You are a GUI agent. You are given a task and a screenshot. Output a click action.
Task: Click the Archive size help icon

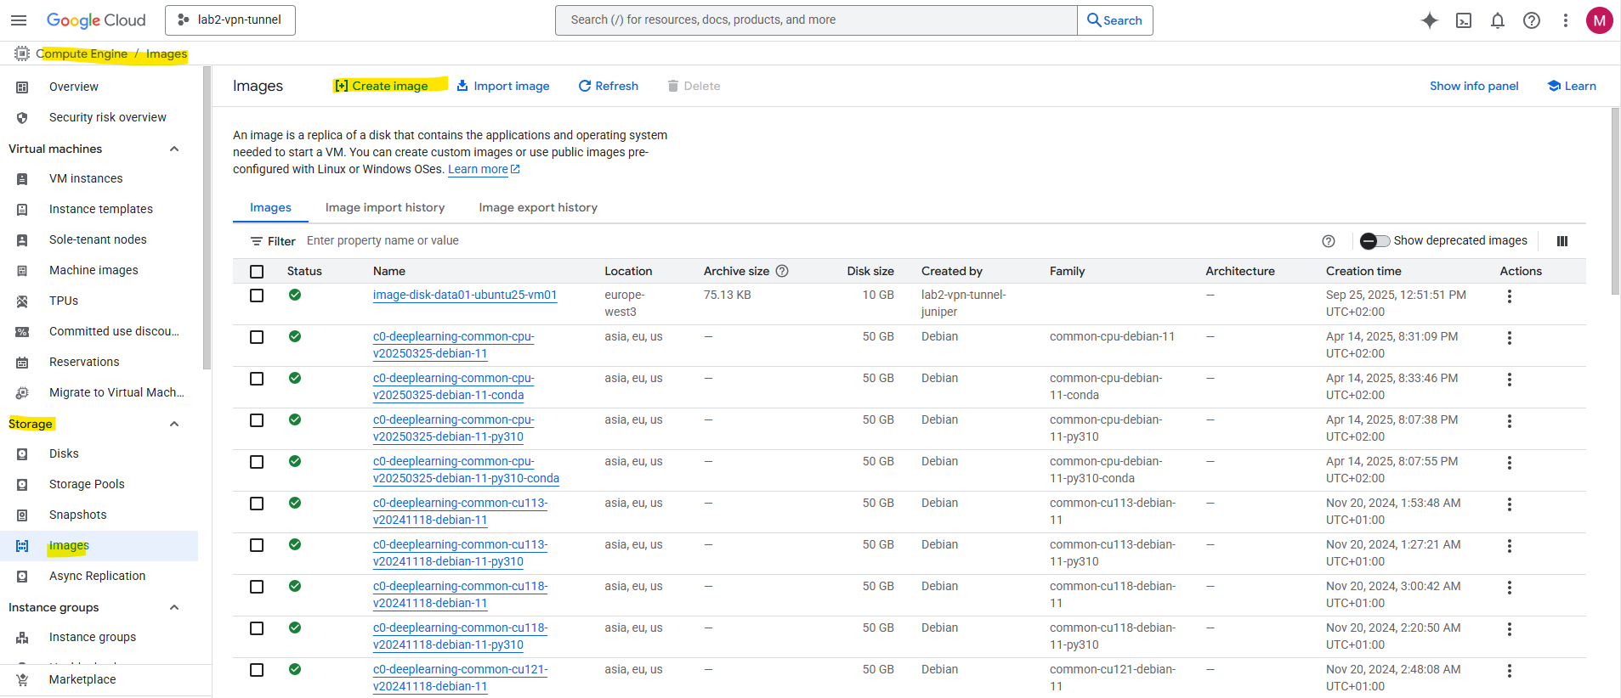tap(782, 271)
